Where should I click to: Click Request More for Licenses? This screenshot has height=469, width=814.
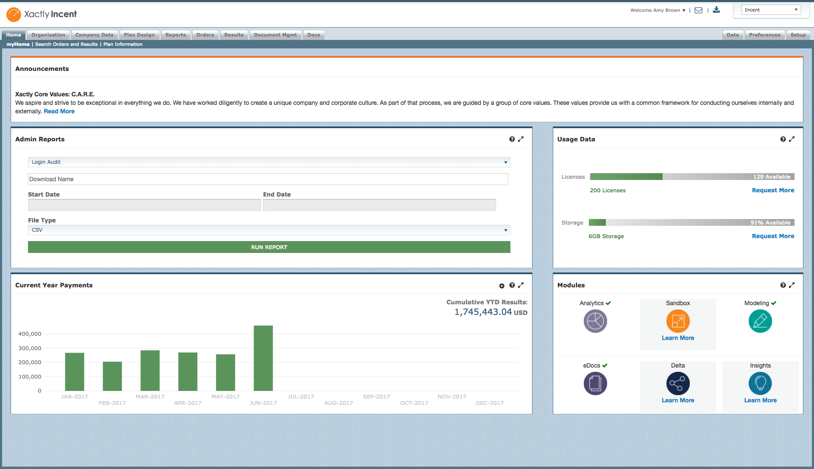click(772, 190)
